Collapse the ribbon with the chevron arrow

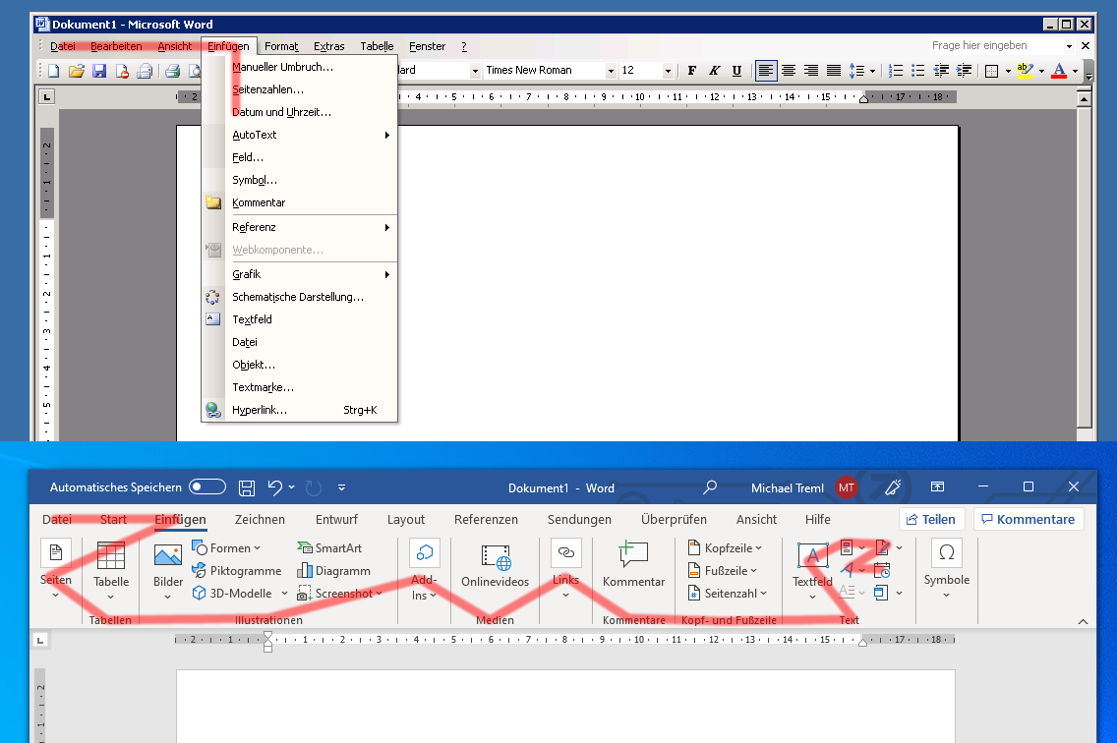(1083, 622)
